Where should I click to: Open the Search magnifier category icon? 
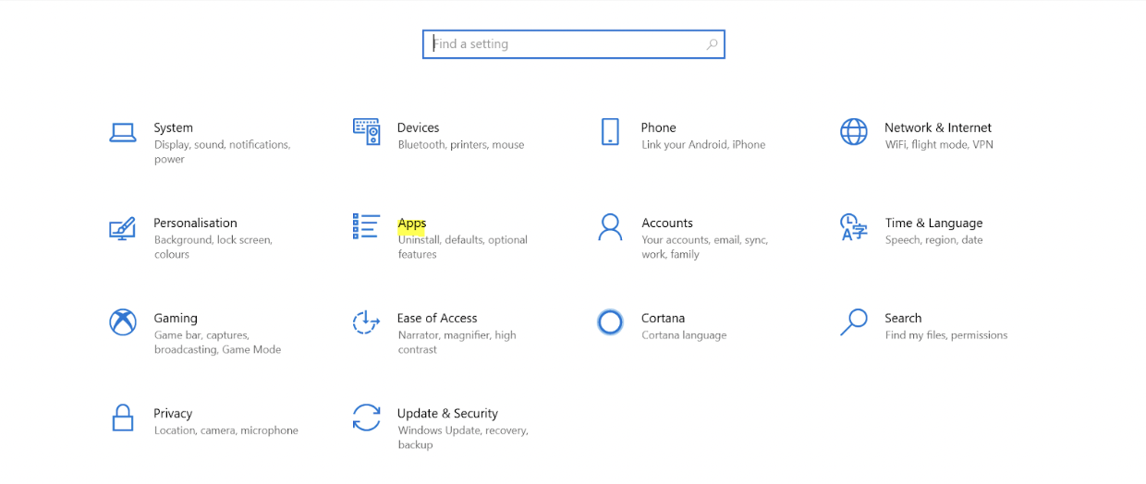(x=854, y=322)
